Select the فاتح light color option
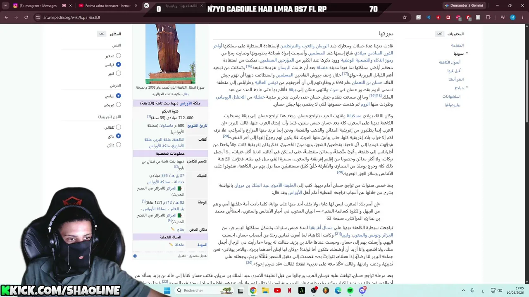This screenshot has height=297, width=529. (119, 136)
